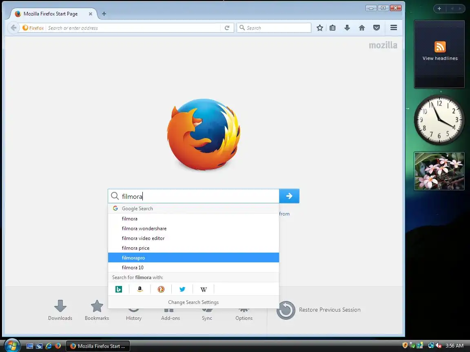Select suggestion 'filmora price'
The height and width of the screenshot is (352, 470).
point(193,248)
